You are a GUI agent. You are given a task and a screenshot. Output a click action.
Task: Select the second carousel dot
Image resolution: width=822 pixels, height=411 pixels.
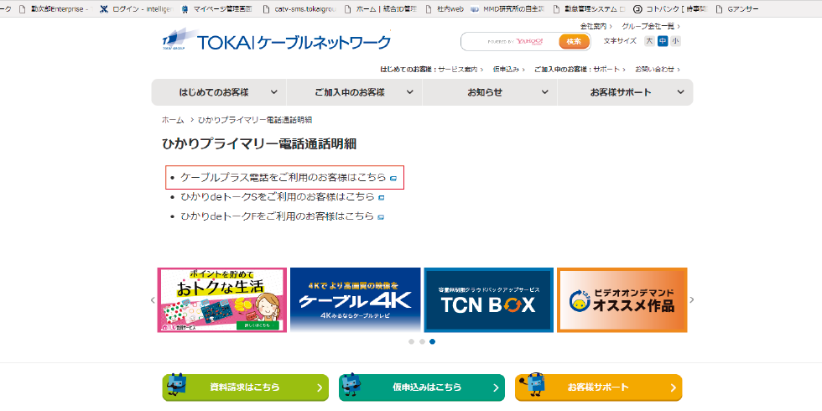coord(422,341)
